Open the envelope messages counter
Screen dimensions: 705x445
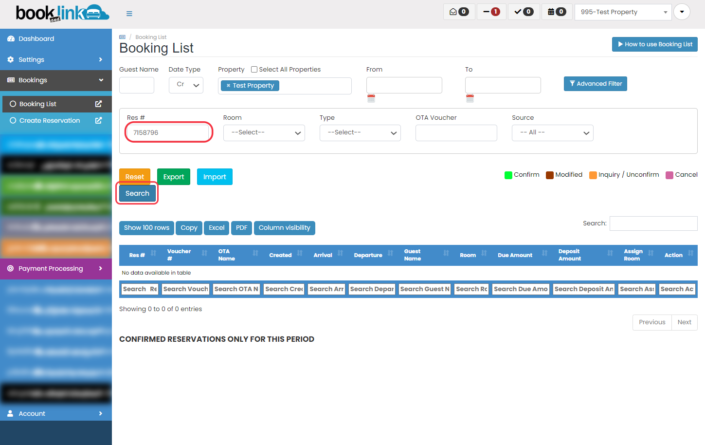(x=459, y=12)
